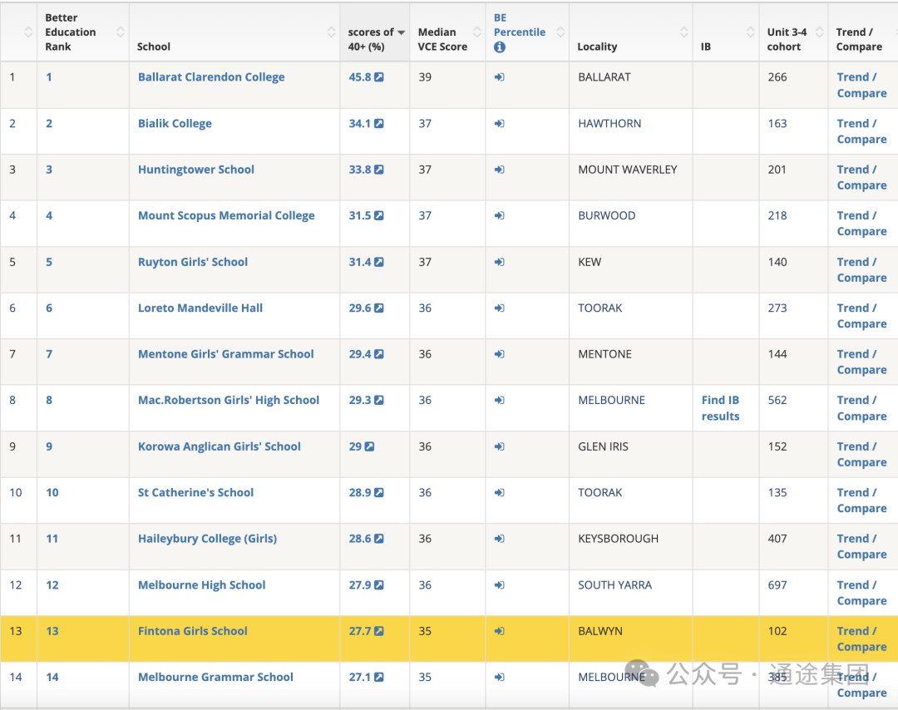The width and height of the screenshot is (898, 710).
Task: Open score details icon beside 45.8
Action: [x=379, y=77]
